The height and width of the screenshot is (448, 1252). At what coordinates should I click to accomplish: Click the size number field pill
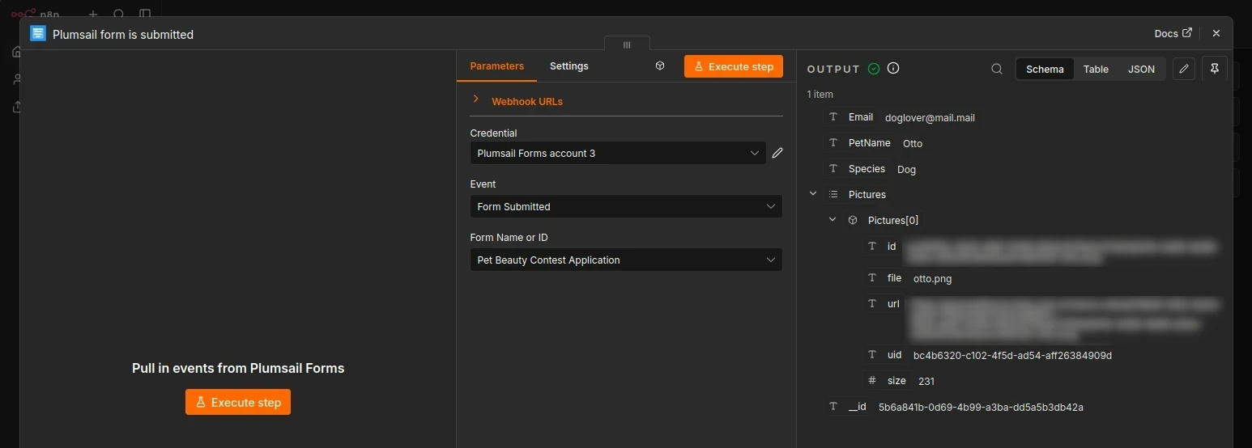pyautogui.click(x=887, y=380)
